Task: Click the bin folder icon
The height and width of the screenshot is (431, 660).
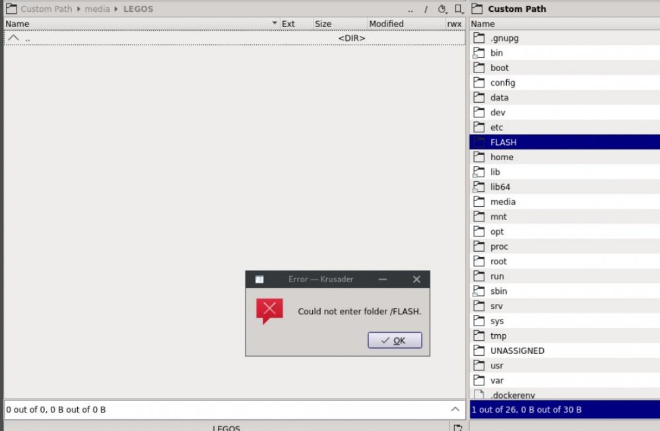Action: click(x=478, y=53)
